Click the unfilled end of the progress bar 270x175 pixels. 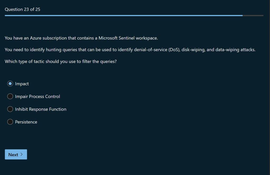click(253, 16)
